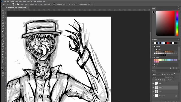Select the Pen tool
The width and height of the screenshot is (181, 102).
3,49
